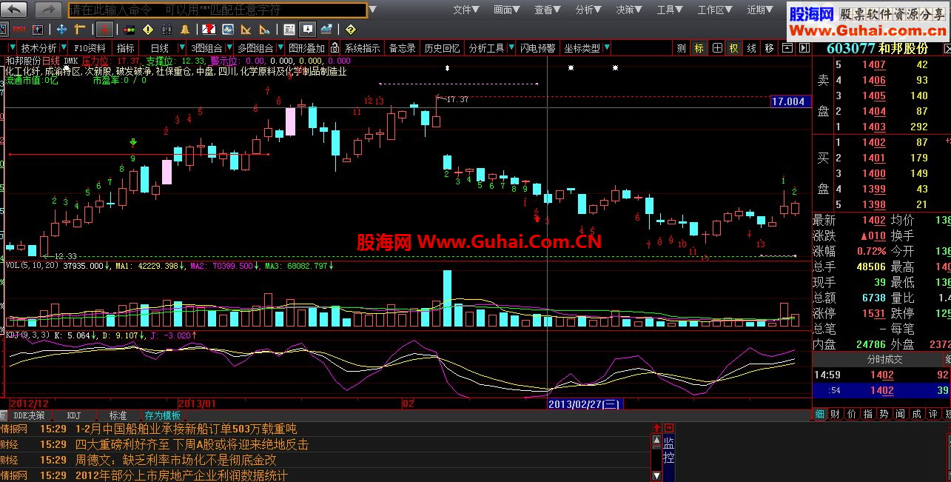Click the red right-arrow news panel icon
951x482 pixels.
[669, 428]
